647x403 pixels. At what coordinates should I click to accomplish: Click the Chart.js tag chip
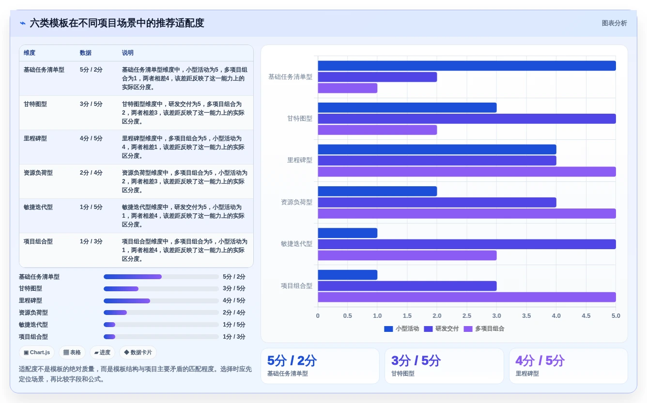click(x=37, y=352)
